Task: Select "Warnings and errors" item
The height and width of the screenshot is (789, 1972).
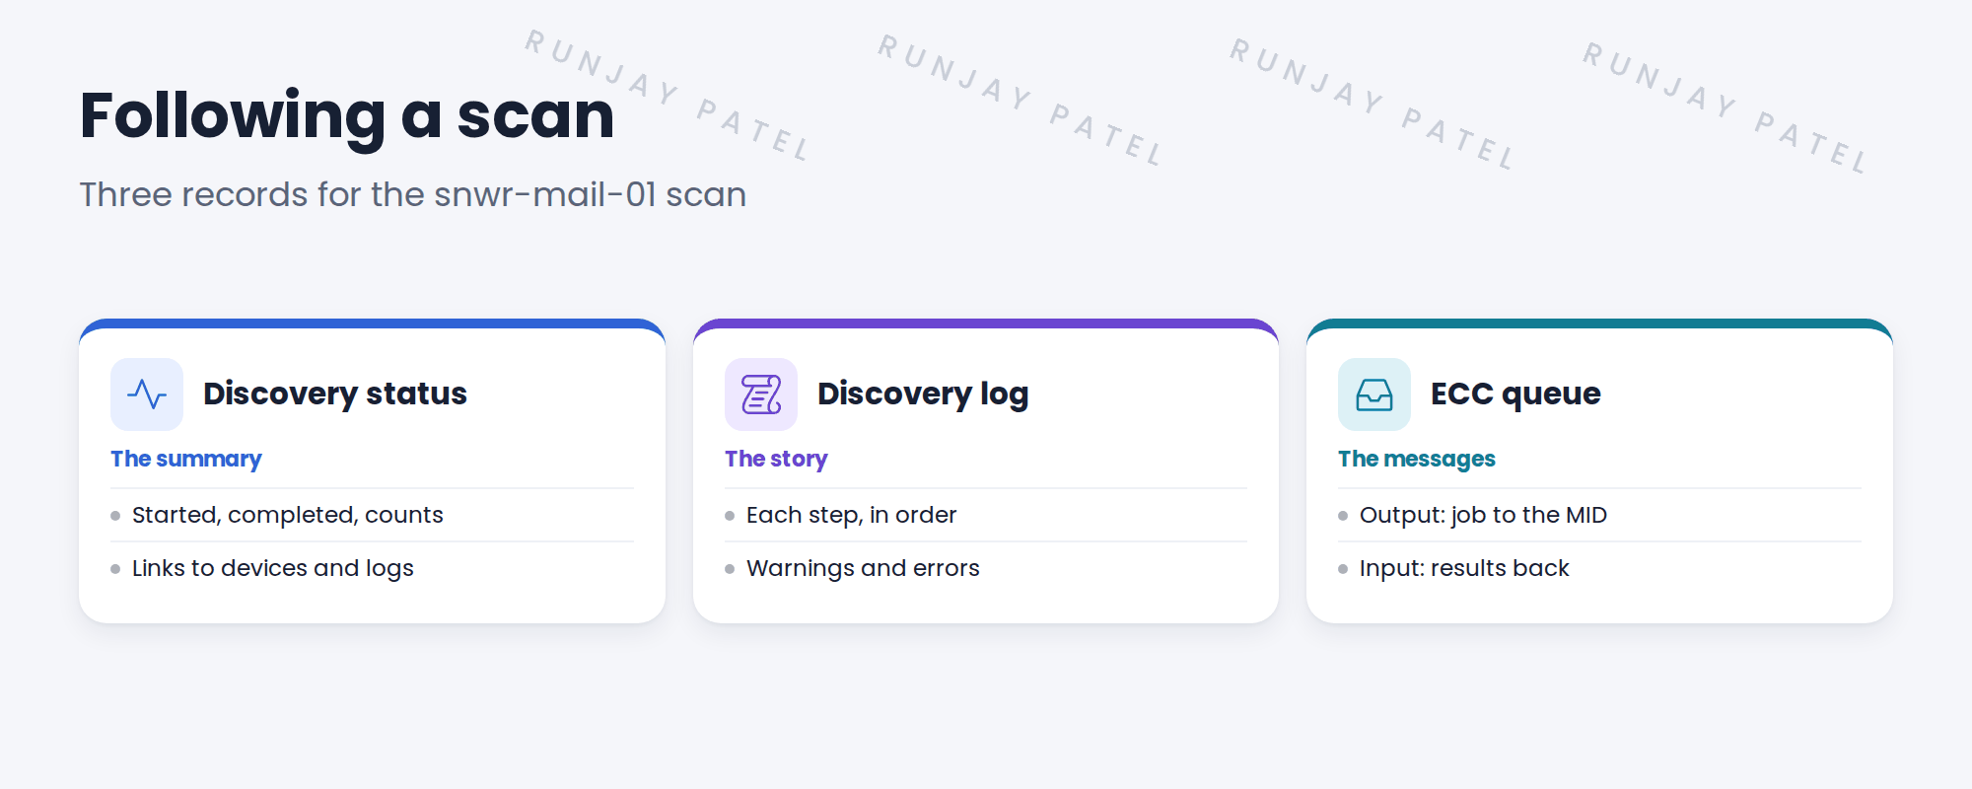Action: [x=986, y=568]
